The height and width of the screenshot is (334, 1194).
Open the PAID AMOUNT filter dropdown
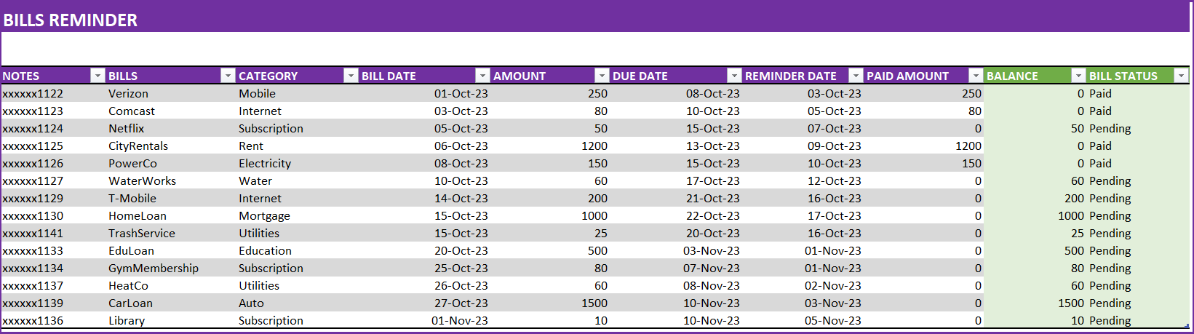pos(976,76)
